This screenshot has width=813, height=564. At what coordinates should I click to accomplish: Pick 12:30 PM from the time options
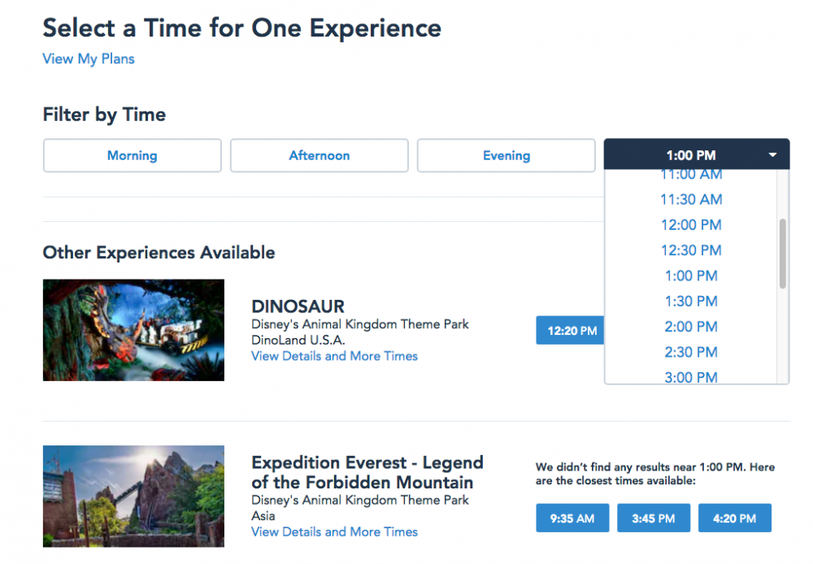(x=691, y=250)
